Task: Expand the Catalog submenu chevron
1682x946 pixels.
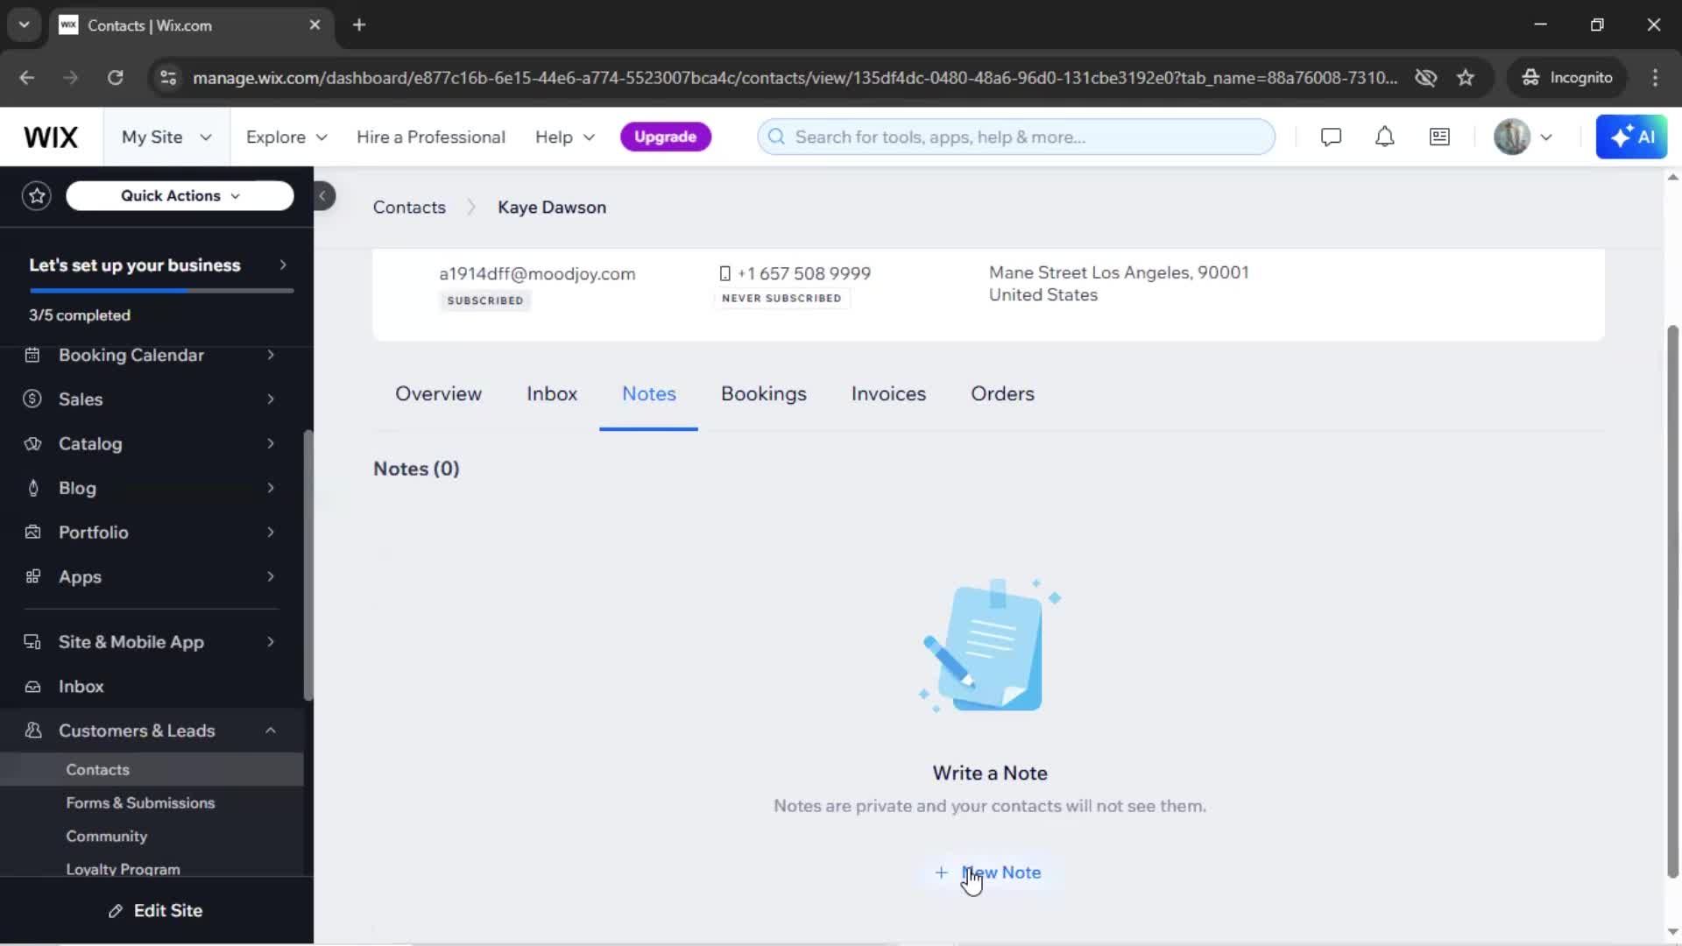Action: pos(271,444)
